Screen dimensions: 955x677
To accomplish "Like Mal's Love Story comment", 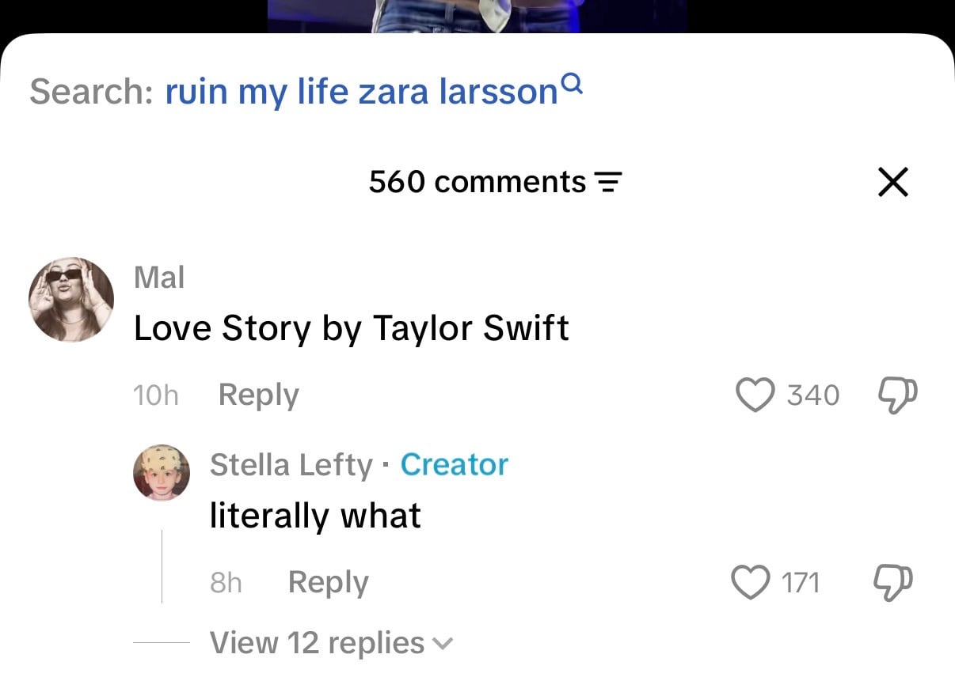I will tap(755, 395).
